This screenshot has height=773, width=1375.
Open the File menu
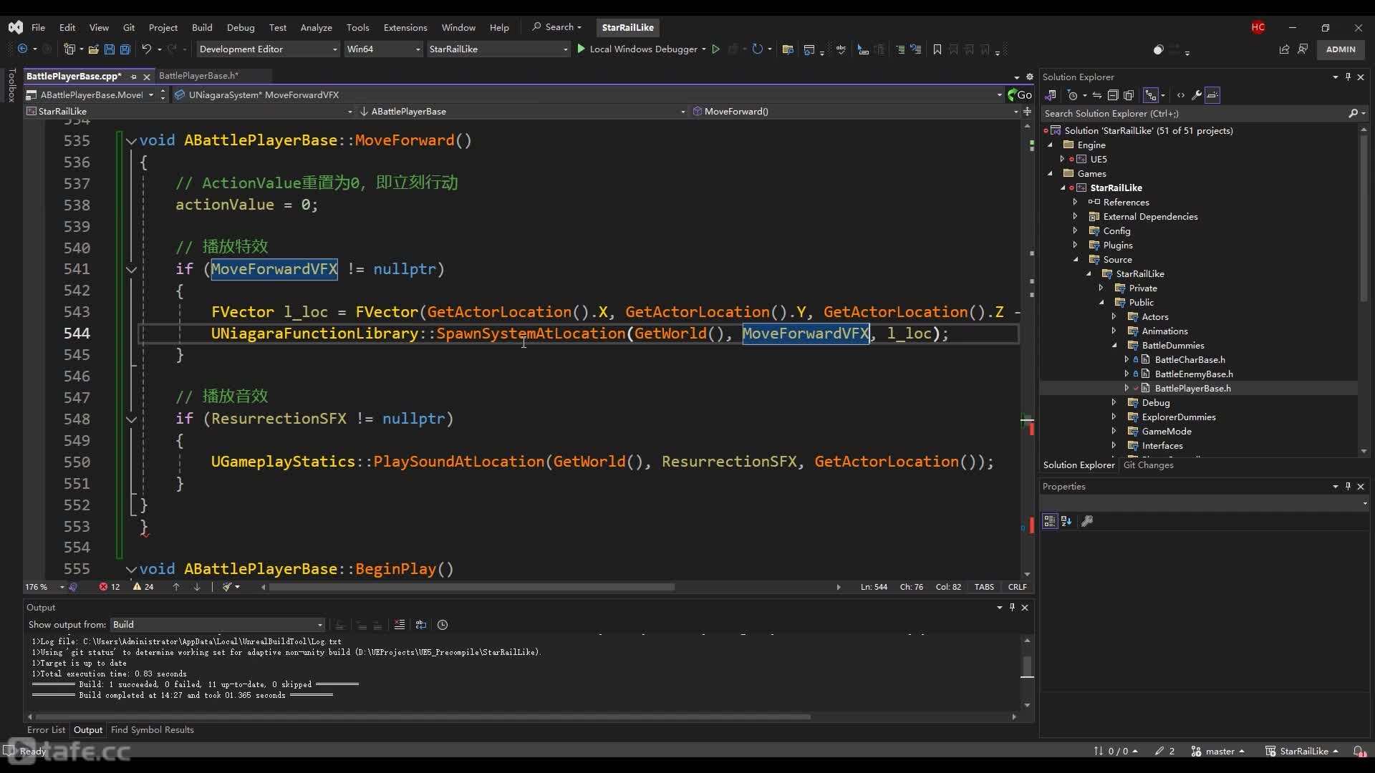click(38, 27)
